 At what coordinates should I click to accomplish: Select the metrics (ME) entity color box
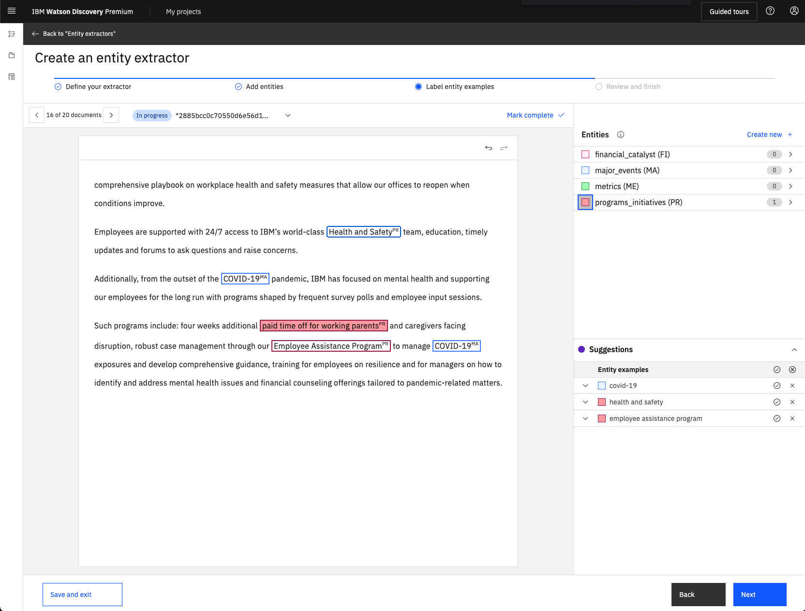coord(585,186)
